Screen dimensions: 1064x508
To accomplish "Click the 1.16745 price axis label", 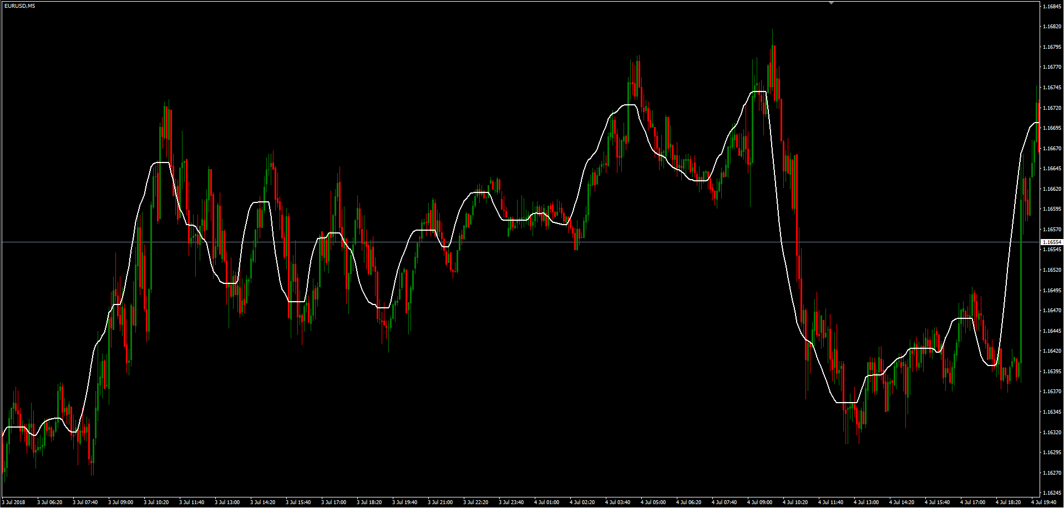I will click(x=1052, y=88).
